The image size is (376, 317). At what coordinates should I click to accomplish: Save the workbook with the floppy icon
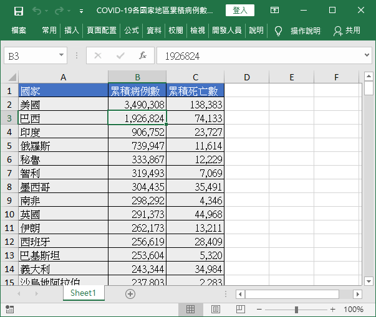[x=19, y=11]
